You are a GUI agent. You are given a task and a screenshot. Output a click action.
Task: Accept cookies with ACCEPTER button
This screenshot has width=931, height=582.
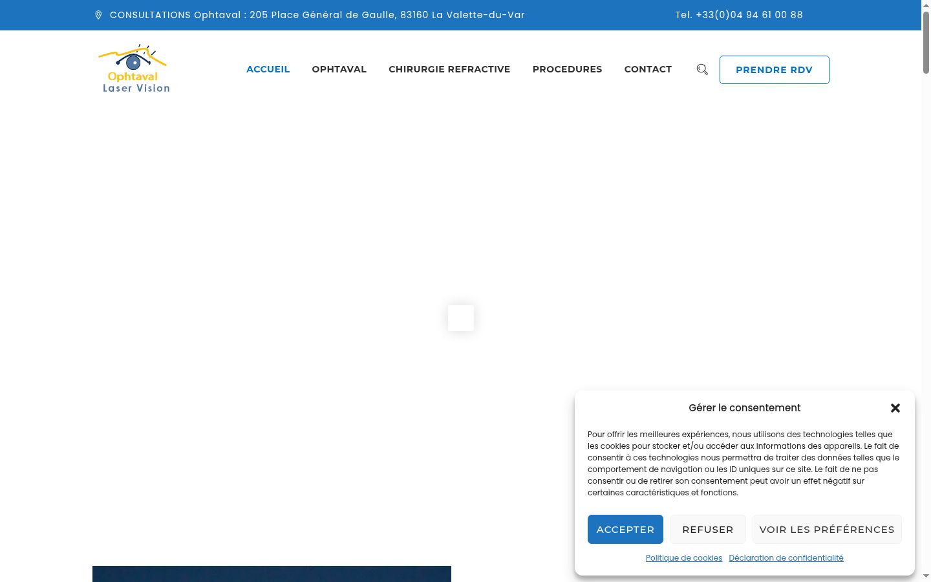coord(625,529)
